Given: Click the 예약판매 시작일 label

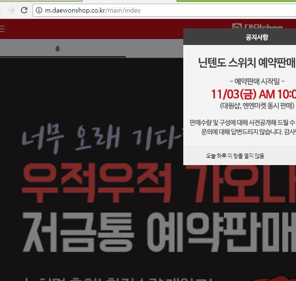Looking at the screenshot, I should click(257, 81).
